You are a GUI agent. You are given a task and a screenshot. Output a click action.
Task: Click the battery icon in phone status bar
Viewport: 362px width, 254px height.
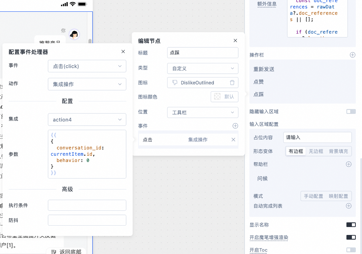click(x=82, y=4)
